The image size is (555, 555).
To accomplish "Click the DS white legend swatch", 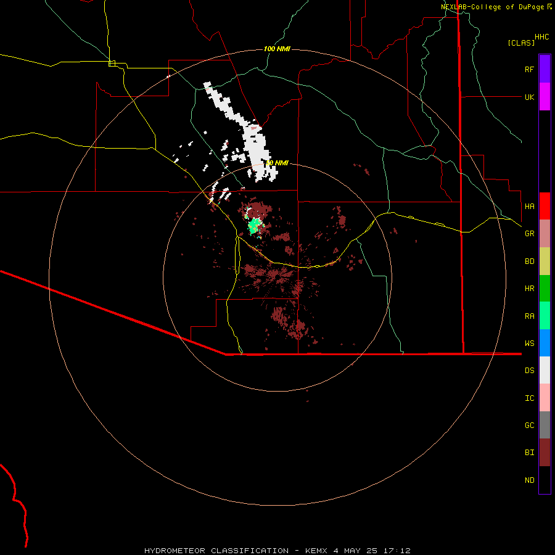I will pyautogui.click(x=545, y=370).
